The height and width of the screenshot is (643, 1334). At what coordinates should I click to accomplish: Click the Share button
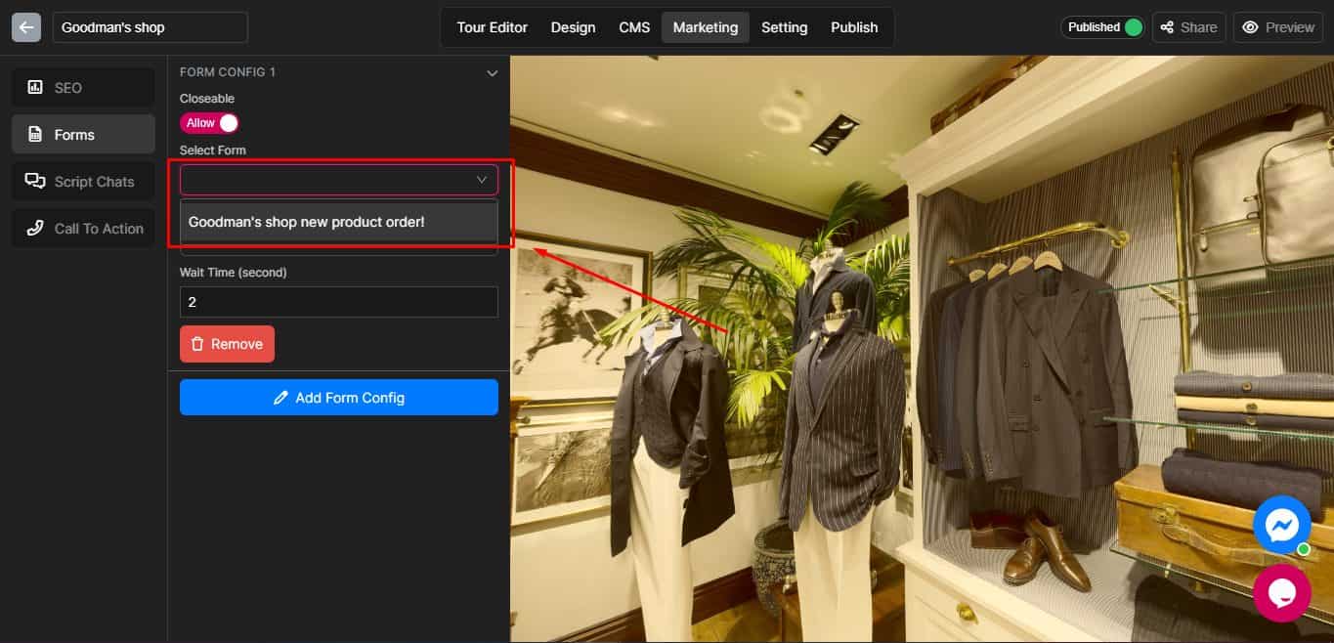(1188, 27)
